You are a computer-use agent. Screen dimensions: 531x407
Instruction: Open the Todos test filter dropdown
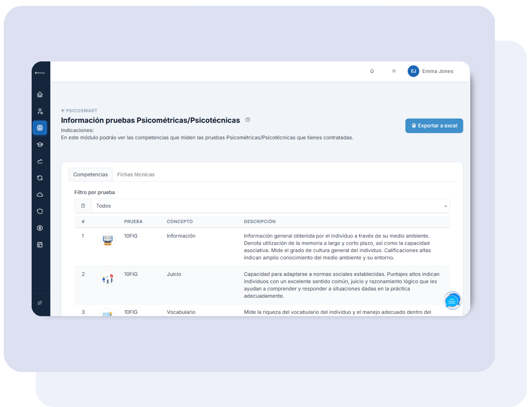pyautogui.click(x=270, y=206)
